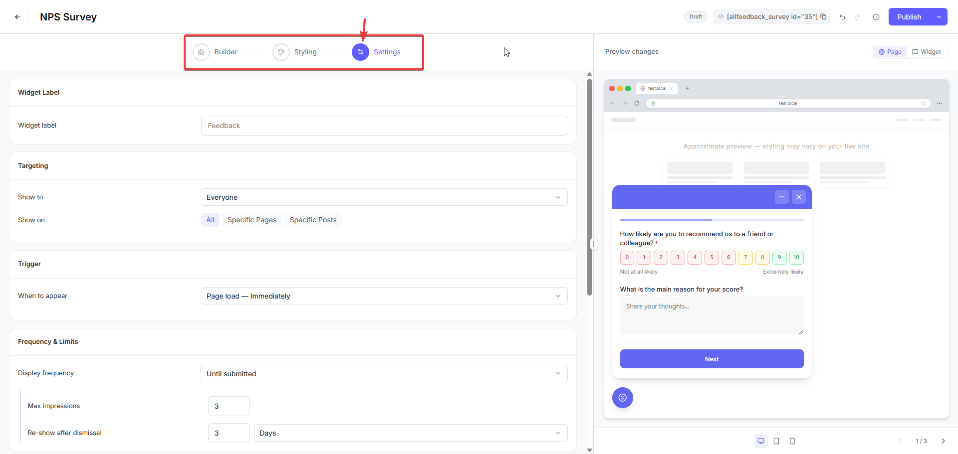The width and height of the screenshot is (958, 454).
Task: Click the Draft status badge
Action: pos(696,16)
